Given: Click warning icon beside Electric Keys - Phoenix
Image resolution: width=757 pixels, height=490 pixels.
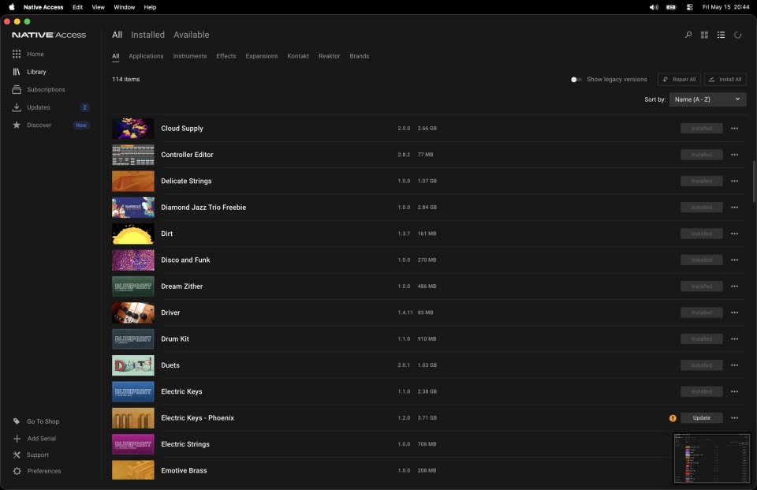Looking at the screenshot, I should click(673, 418).
